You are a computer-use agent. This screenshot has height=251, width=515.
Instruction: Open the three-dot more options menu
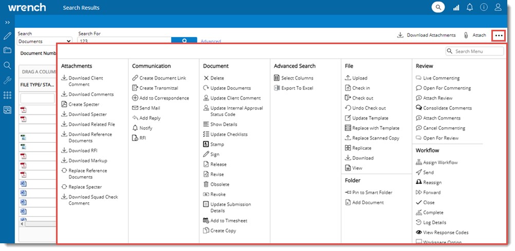[x=499, y=35]
